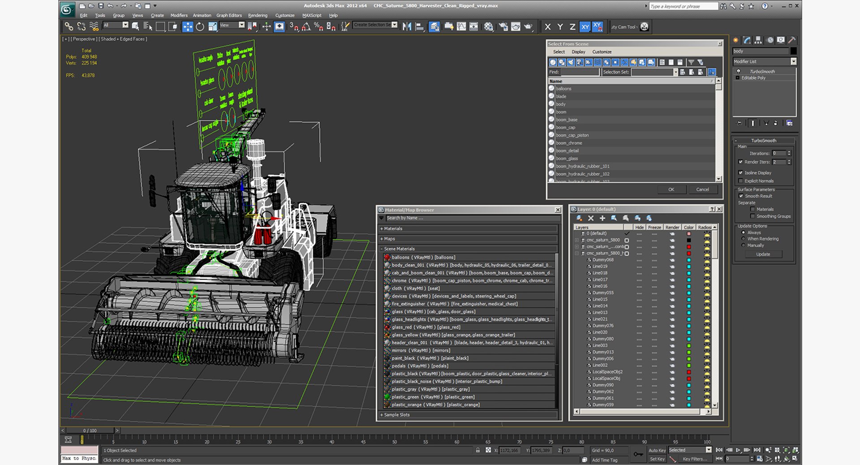Screen dimensions: 860x465
Task: Open Create Selection Set dropdown
Action: (x=395, y=25)
